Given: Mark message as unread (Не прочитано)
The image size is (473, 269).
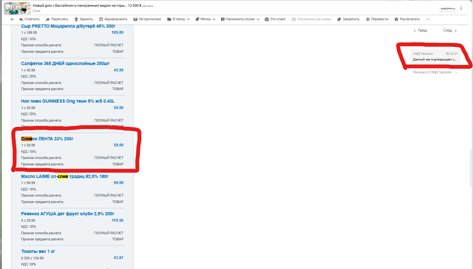Looking at the screenshot, I should tap(147, 19).
